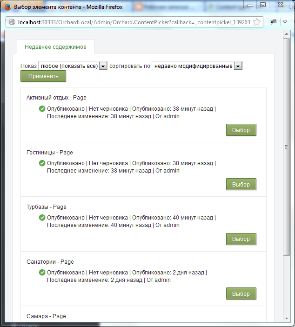Image resolution: width=295 pixels, height=327 pixels.
Task: Click the Гостиницы - Page title
Action: (50, 153)
